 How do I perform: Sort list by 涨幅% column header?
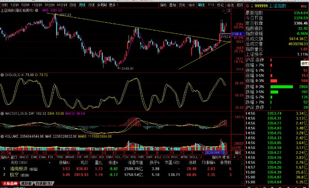[x=64, y=162]
